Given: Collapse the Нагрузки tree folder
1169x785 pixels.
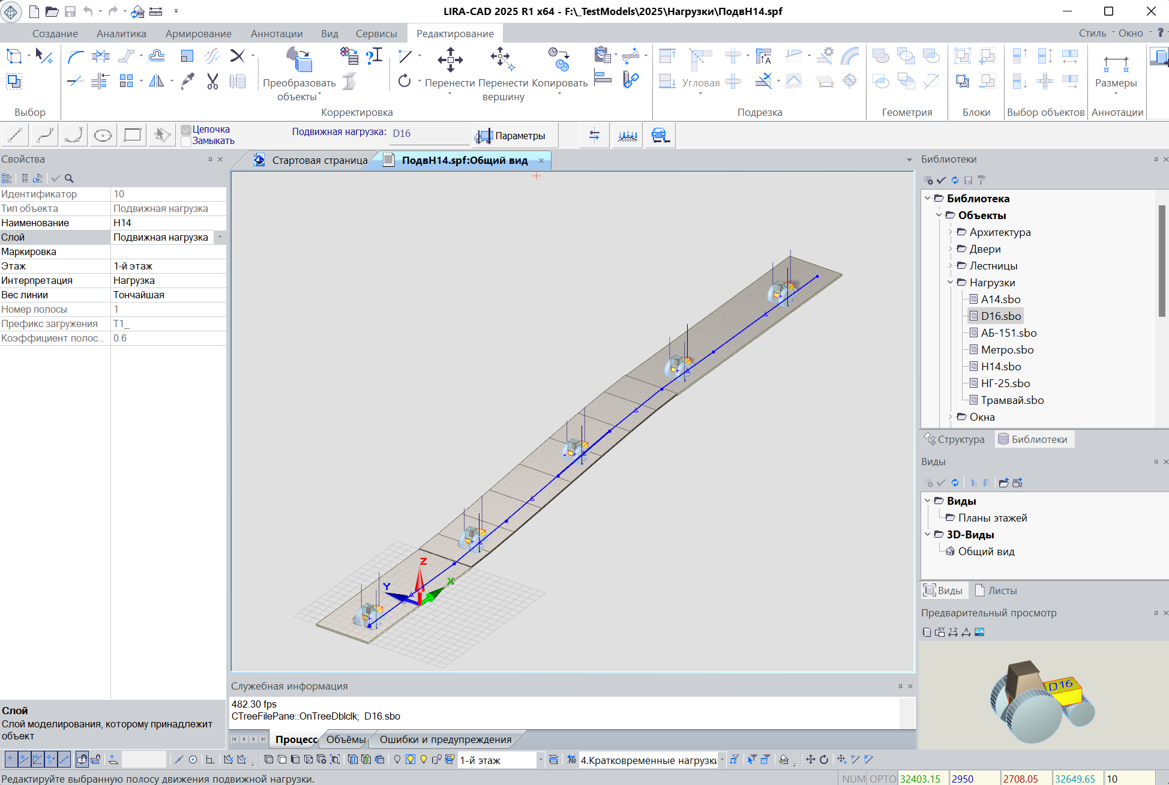Looking at the screenshot, I should coord(951,282).
